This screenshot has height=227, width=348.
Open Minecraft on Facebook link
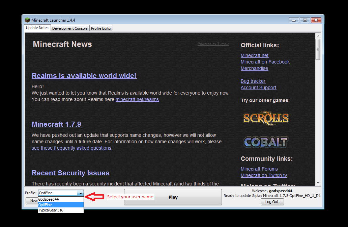[x=265, y=62]
